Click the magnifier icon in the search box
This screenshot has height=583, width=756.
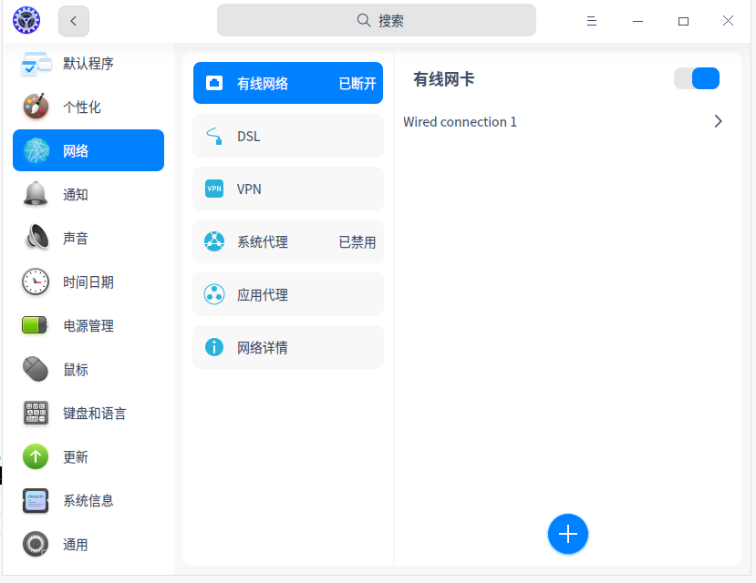[364, 20]
